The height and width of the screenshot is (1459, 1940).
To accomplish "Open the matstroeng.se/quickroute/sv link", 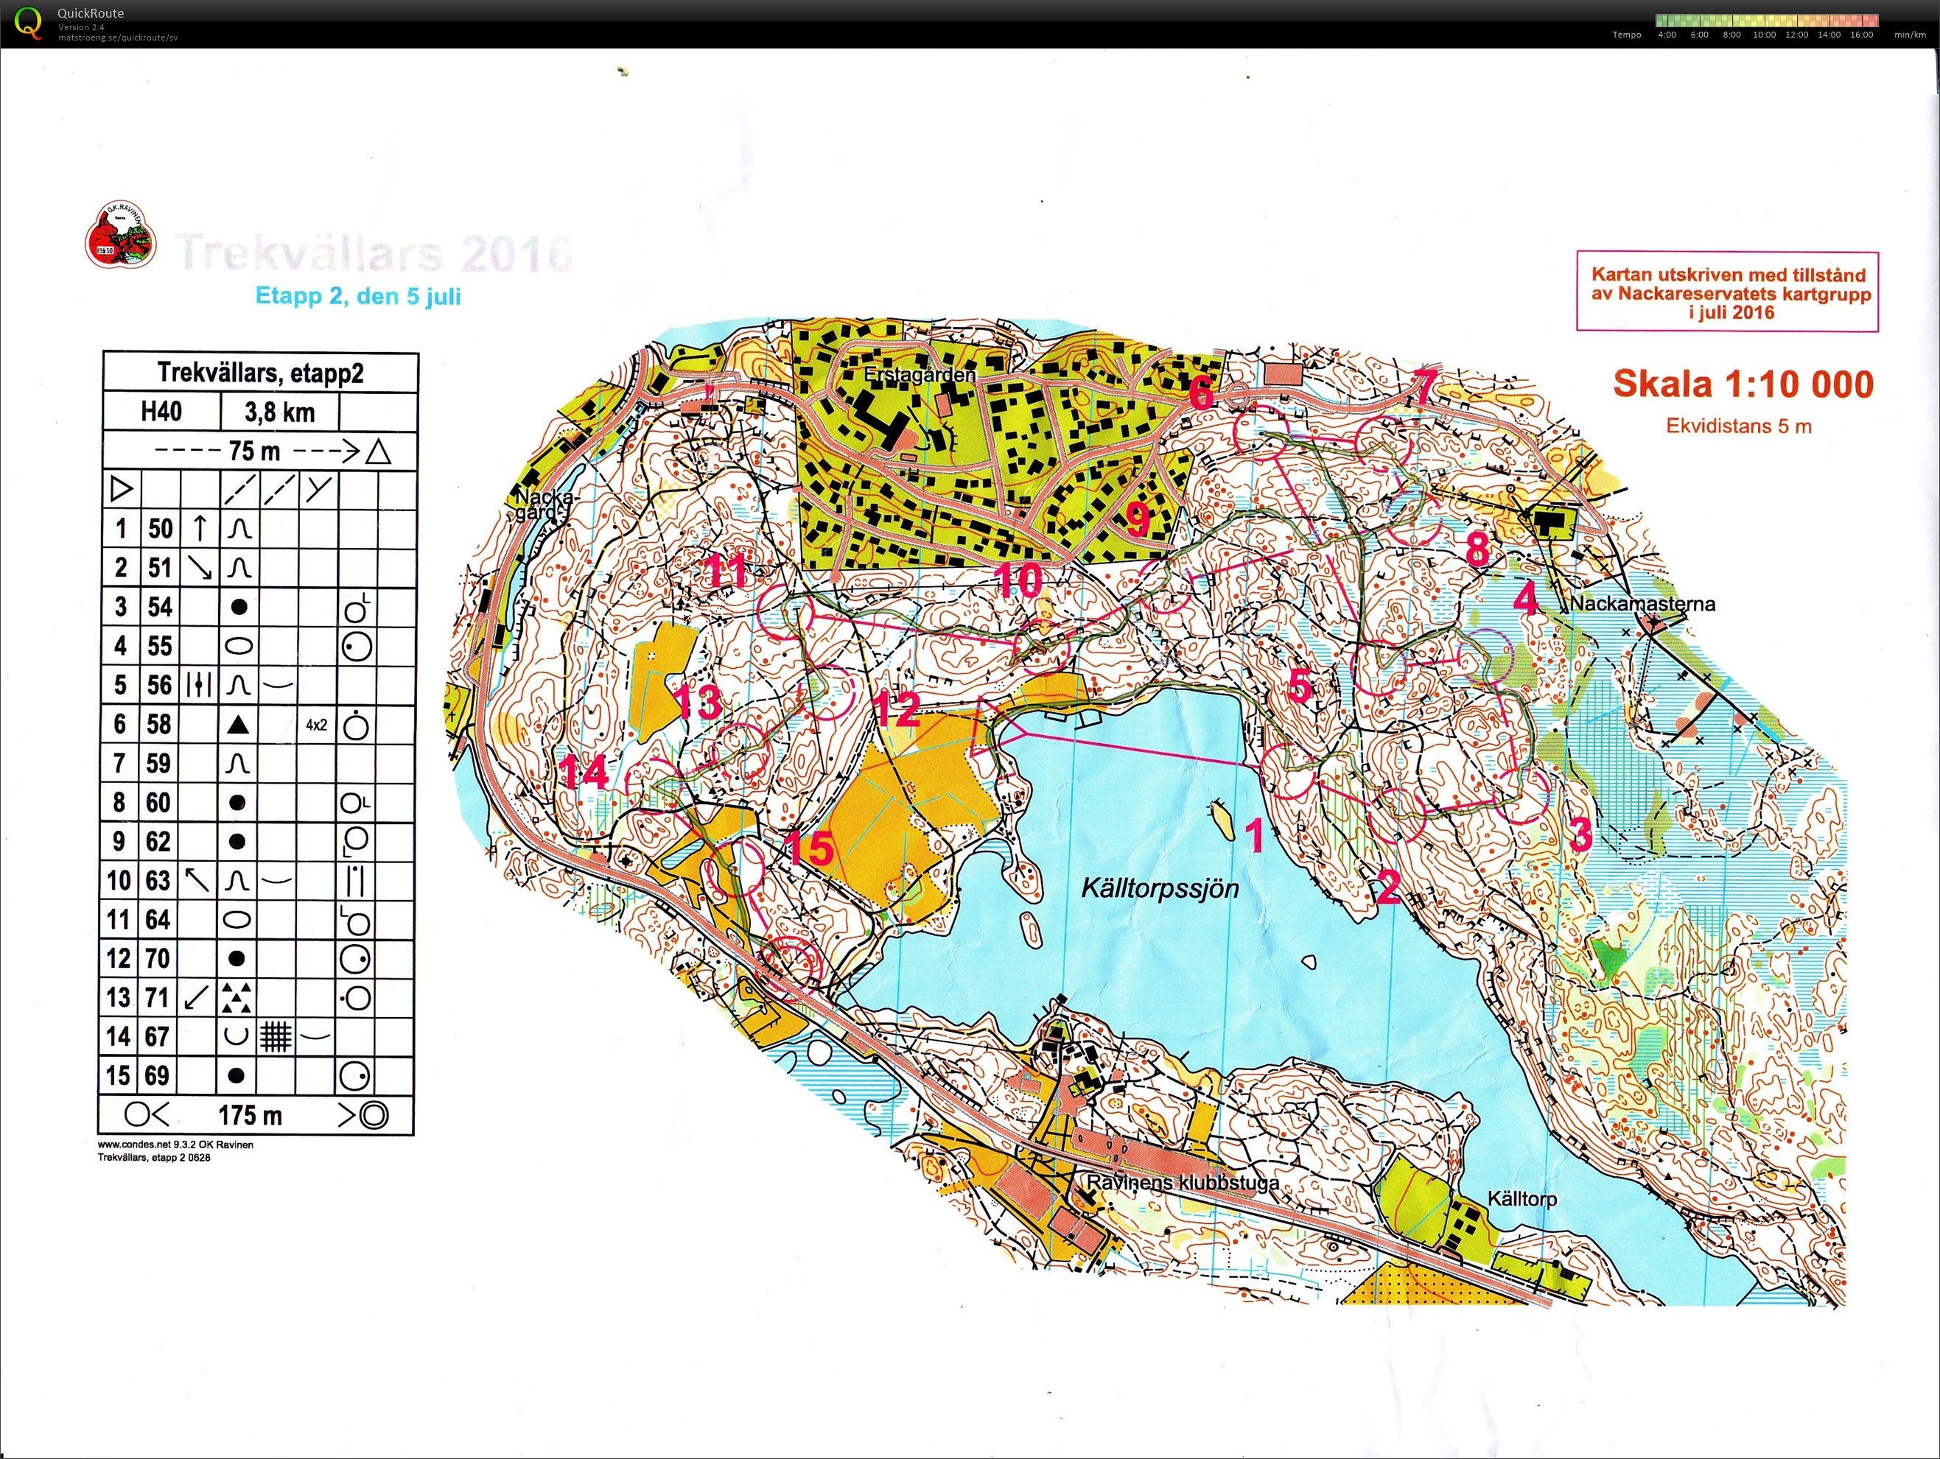I will point(119,38).
